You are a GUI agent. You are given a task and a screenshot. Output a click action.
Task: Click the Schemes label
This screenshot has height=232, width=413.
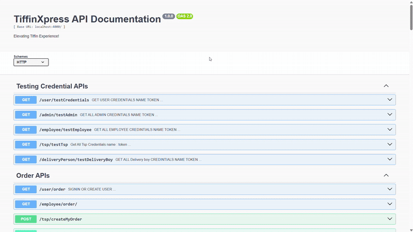pyautogui.click(x=21, y=57)
